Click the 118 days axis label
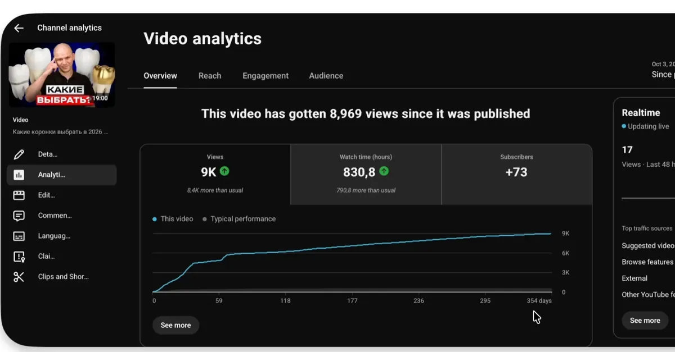Screen dimensions: 675x352 pyautogui.click(x=285, y=301)
